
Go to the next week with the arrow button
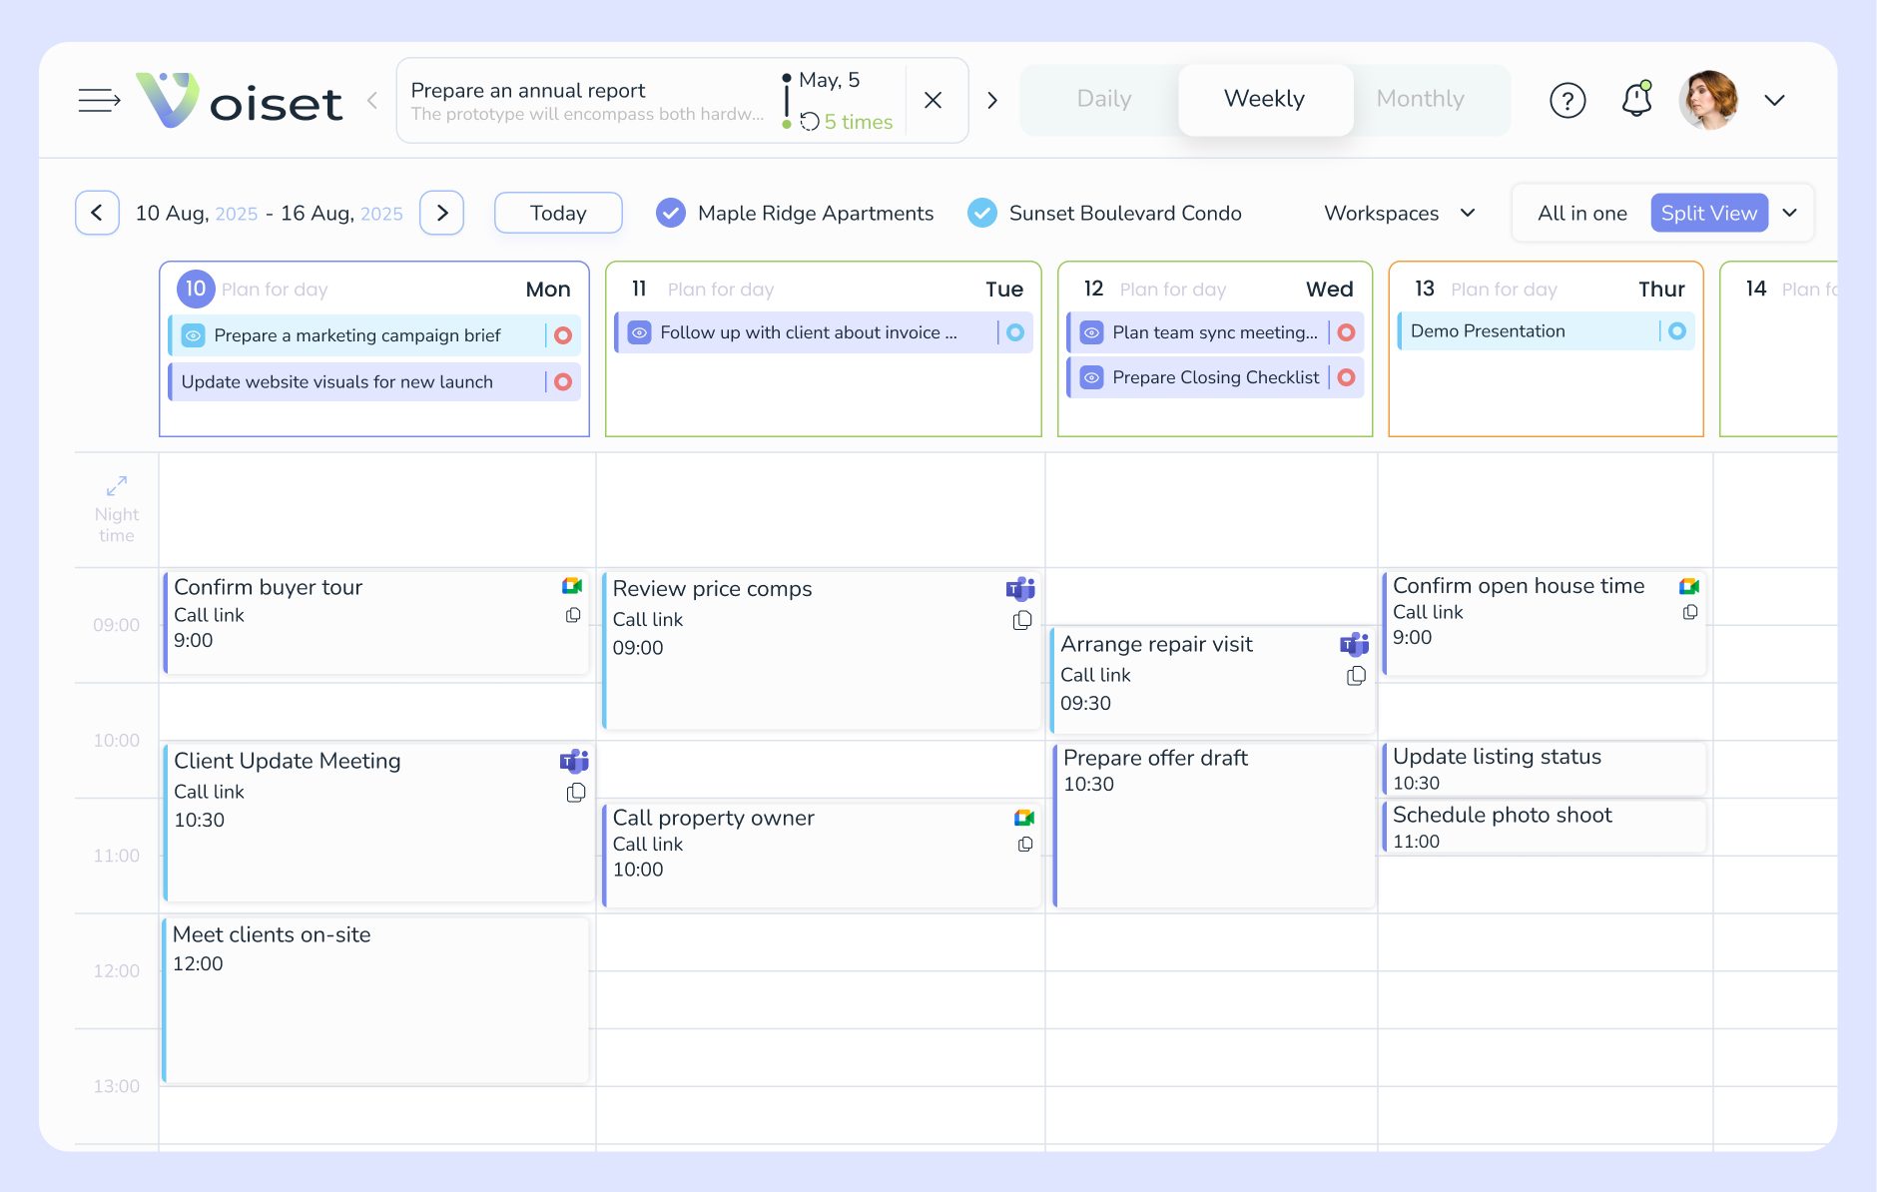pyautogui.click(x=441, y=213)
